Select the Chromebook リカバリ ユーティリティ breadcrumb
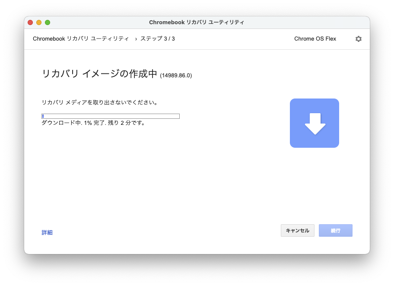The width and height of the screenshot is (394, 286). tap(81, 39)
